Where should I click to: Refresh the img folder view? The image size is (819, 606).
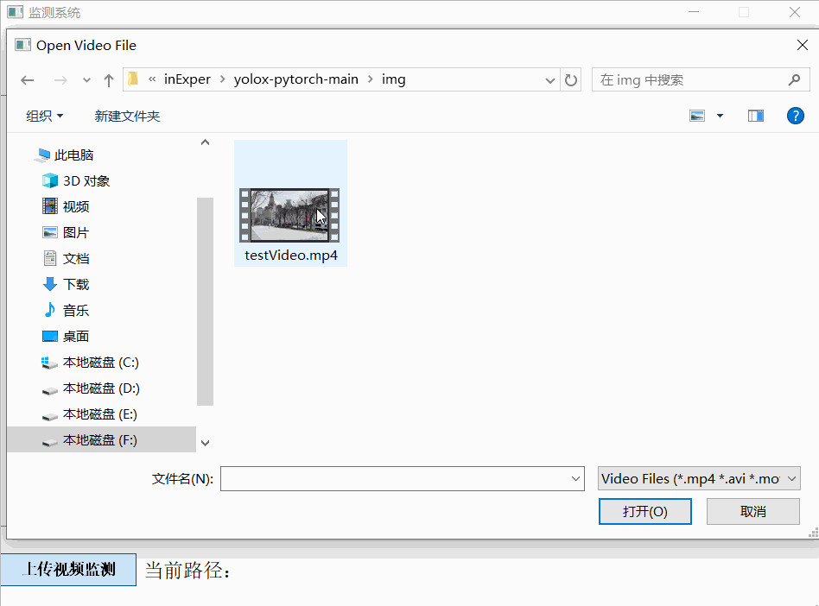pyautogui.click(x=571, y=79)
